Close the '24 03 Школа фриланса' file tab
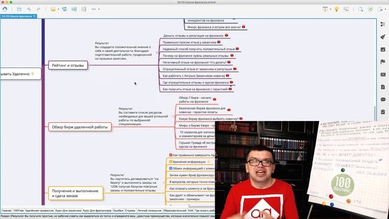This screenshot has width=389, height=219. [34, 16]
